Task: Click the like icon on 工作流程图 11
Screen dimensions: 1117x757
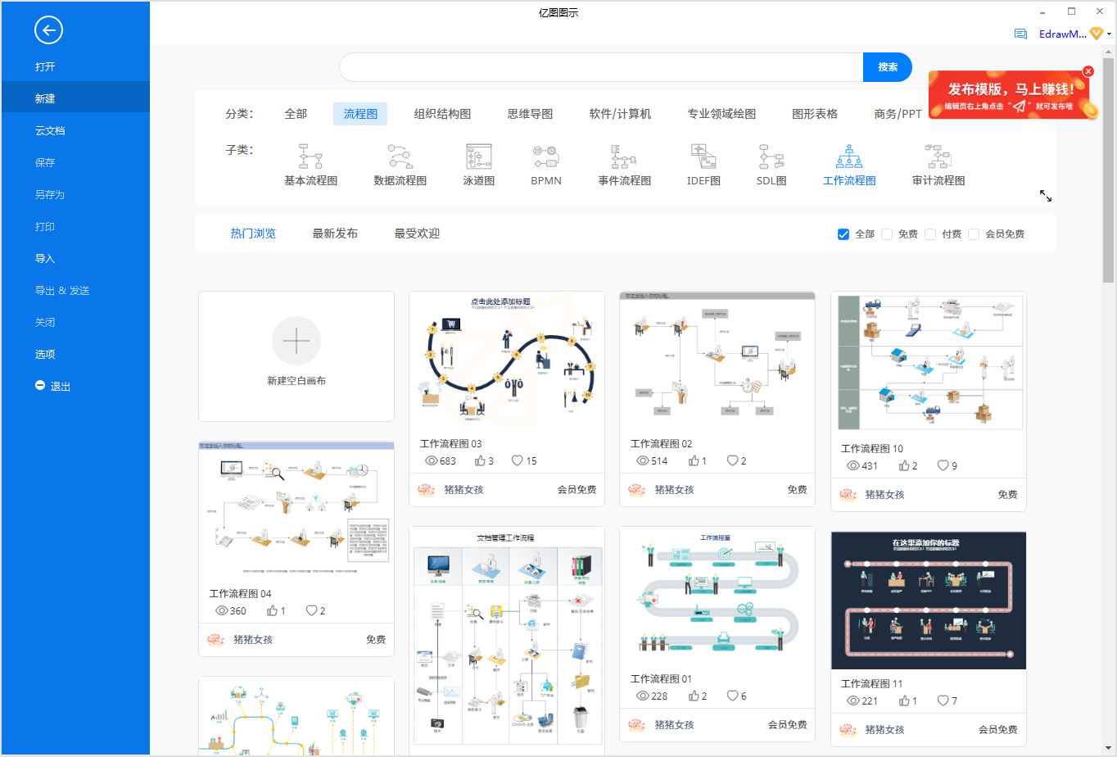Action: (x=904, y=700)
